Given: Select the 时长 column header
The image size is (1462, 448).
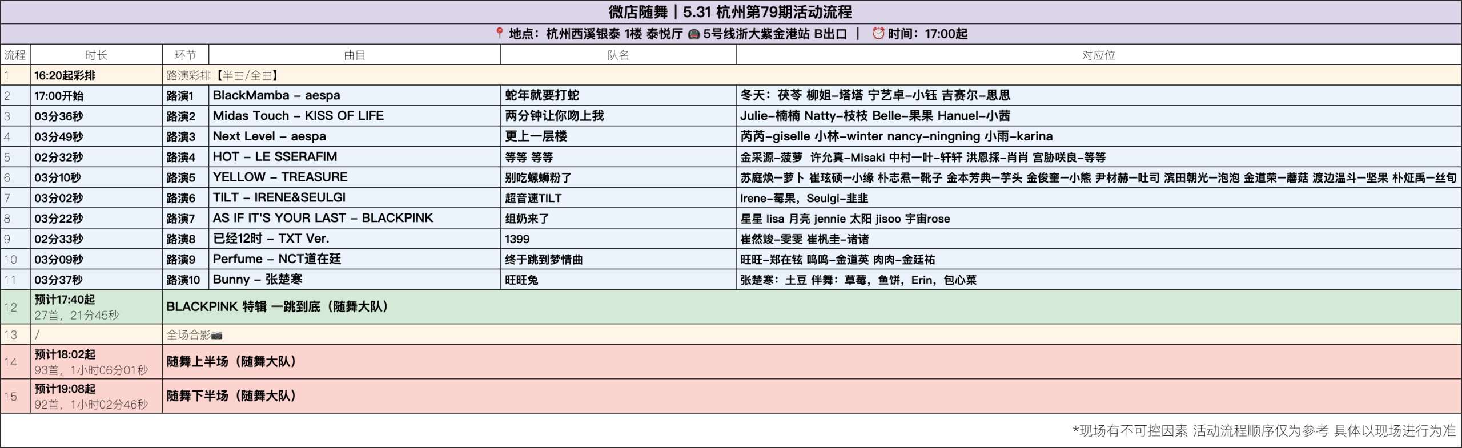Looking at the screenshot, I should 96,55.
